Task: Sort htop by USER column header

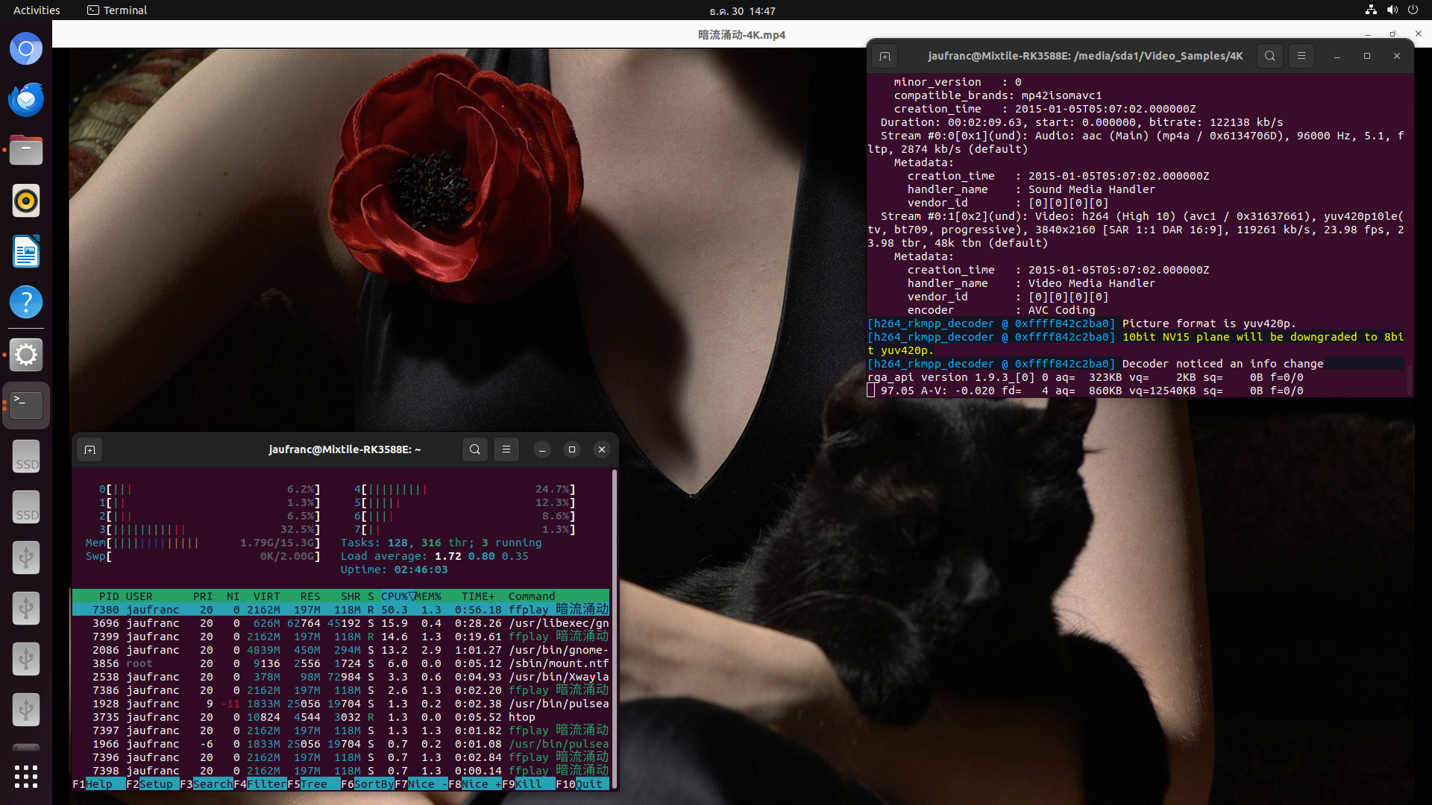Action: [139, 596]
